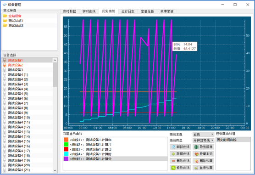255x175 pixels.
Task: Open the 曲线类型 分钟趋势线 dropdown
Action: (x=203, y=140)
